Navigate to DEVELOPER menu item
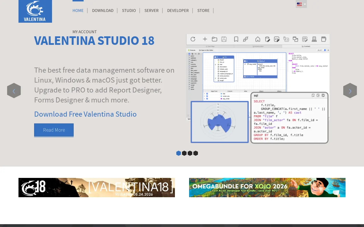The image size is (364, 227). tap(178, 10)
